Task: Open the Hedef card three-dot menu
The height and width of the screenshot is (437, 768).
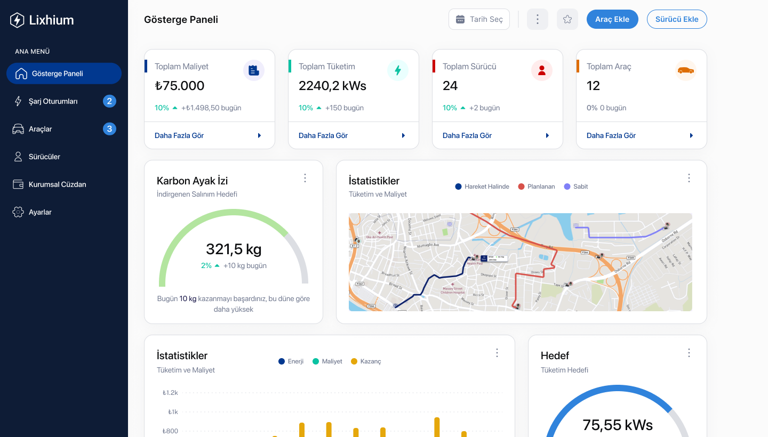Action: (x=689, y=353)
